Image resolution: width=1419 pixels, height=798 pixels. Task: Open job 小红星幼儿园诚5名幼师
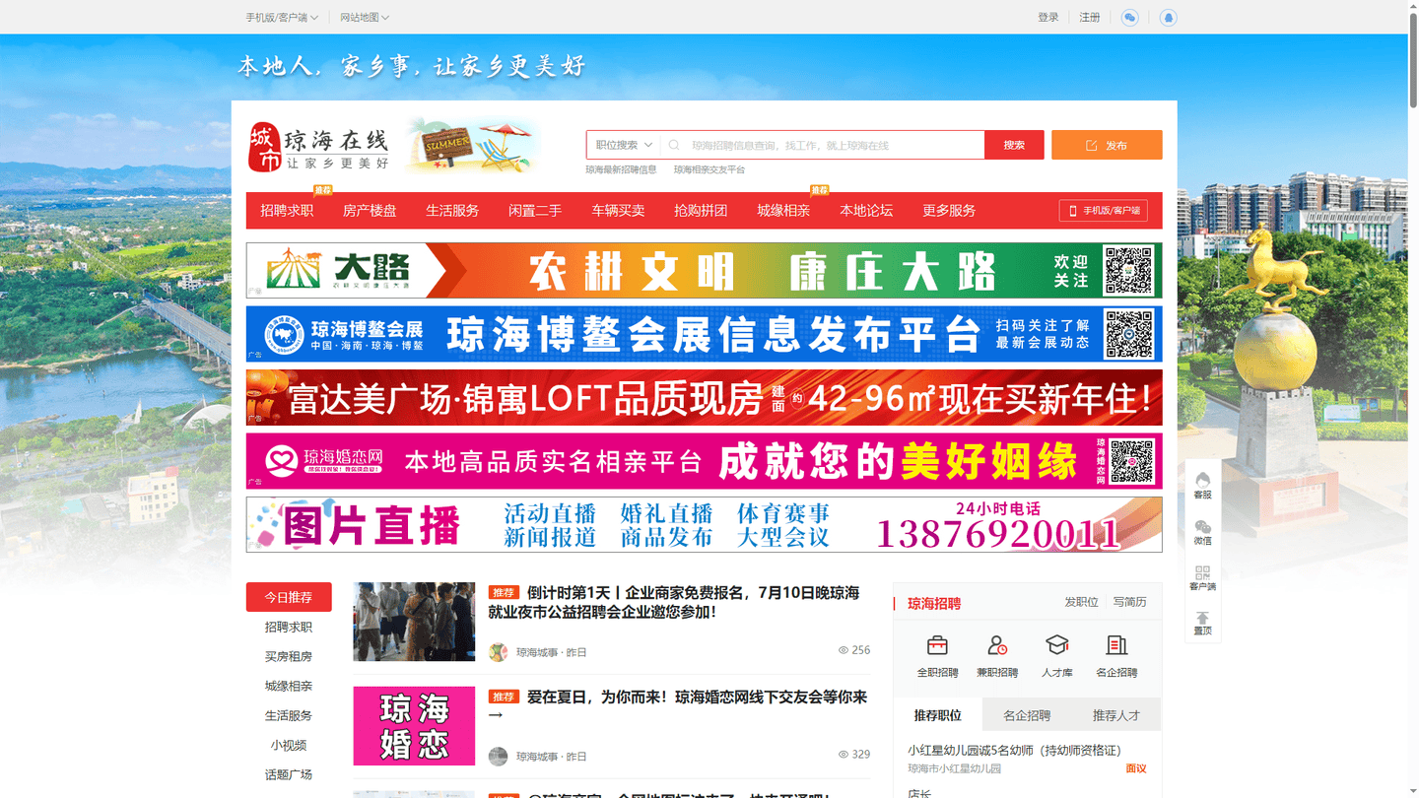(x=1015, y=751)
